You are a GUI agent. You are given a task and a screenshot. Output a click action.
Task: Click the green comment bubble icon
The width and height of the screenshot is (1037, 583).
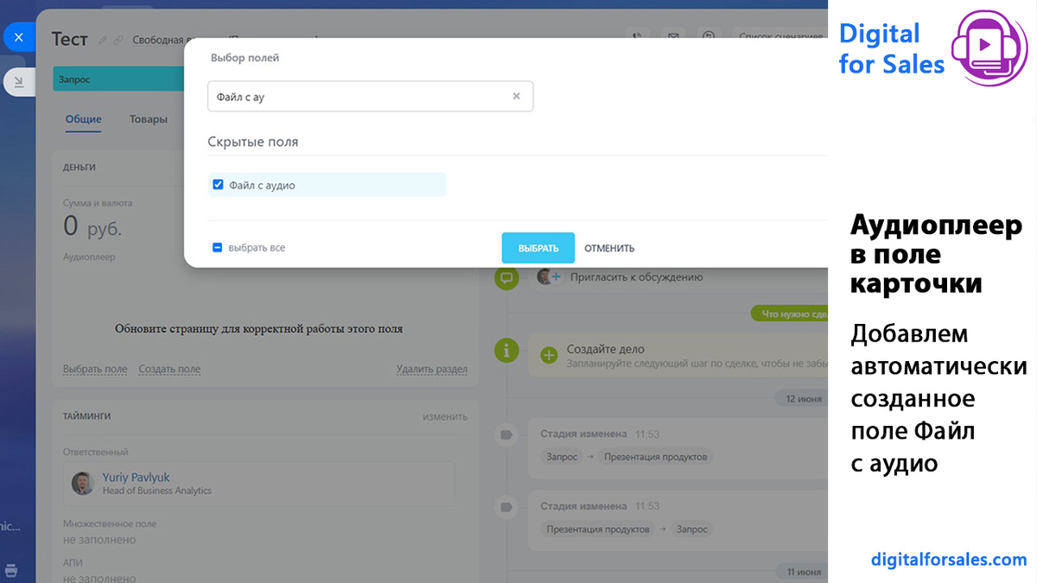tap(506, 277)
